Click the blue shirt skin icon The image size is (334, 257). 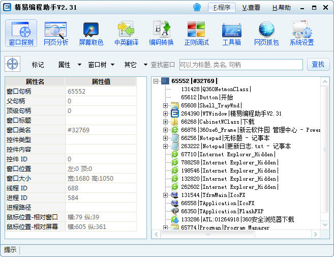tap(197, 8)
